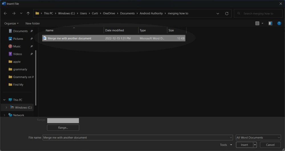Open the Organize menu

[11, 23]
